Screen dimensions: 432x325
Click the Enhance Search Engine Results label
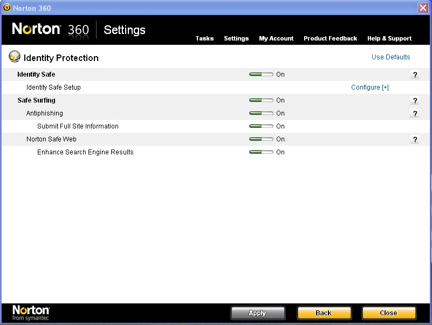(85, 152)
